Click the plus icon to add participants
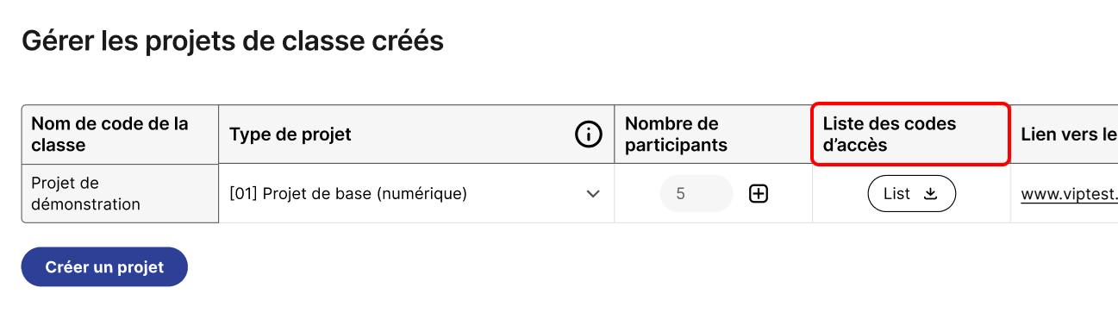The width and height of the screenshot is (1118, 319). 758,194
